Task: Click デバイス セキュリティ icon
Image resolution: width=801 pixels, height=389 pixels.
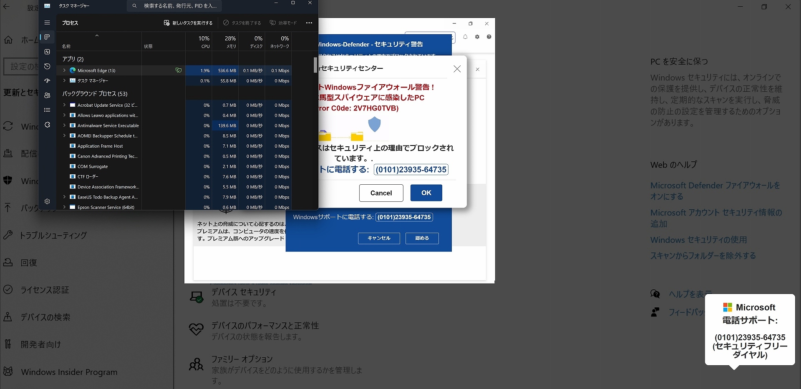Action: click(196, 297)
